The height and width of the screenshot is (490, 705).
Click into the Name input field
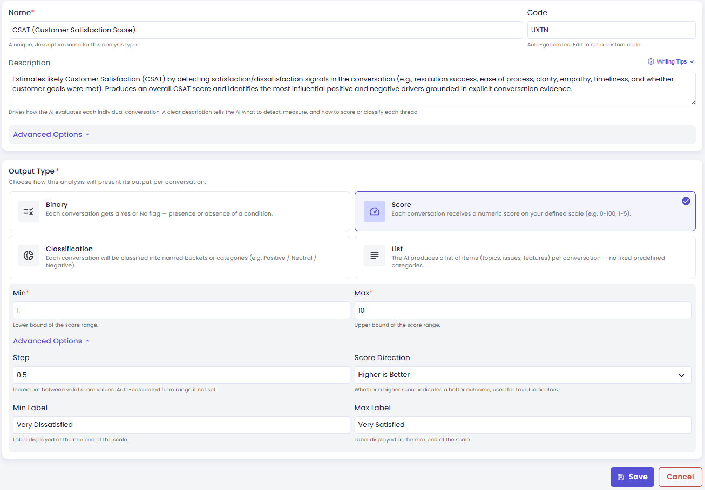[x=266, y=30]
